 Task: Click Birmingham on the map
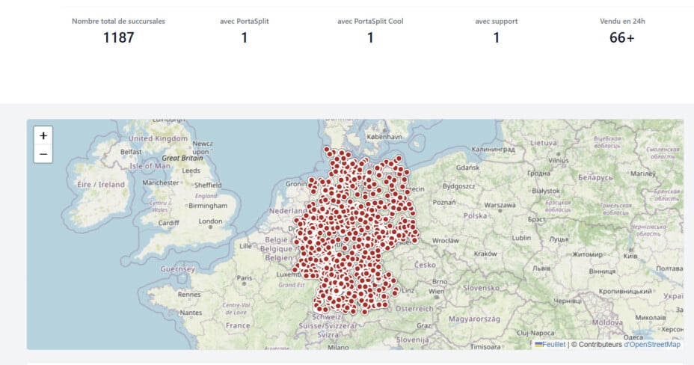[208, 205]
